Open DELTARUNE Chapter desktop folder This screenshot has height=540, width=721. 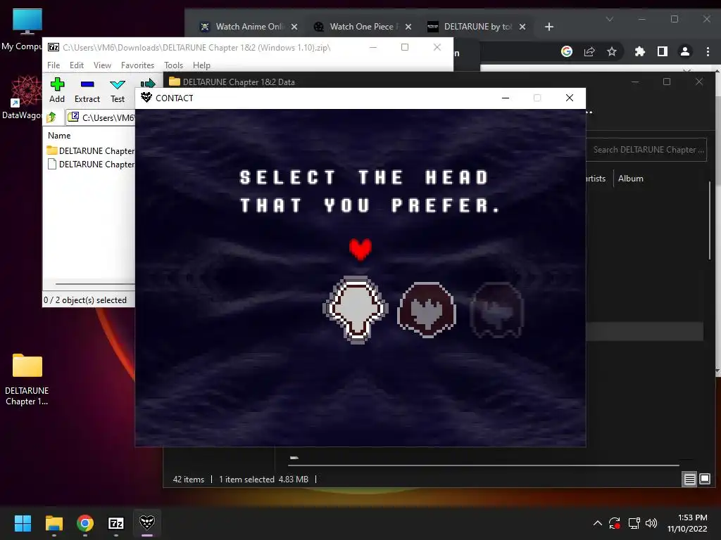point(27,379)
